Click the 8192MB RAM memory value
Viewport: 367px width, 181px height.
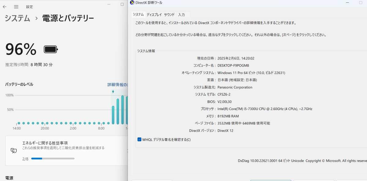pyautogui.click(x=228, y=116)
